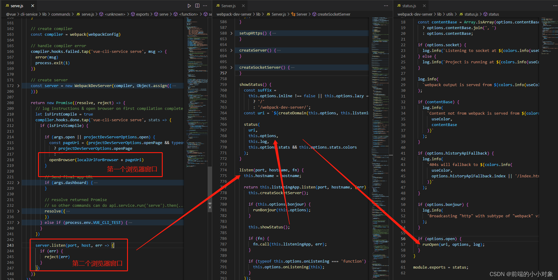
Task: Click the JS file icon on the status.js tab
Action: (399, 5)
